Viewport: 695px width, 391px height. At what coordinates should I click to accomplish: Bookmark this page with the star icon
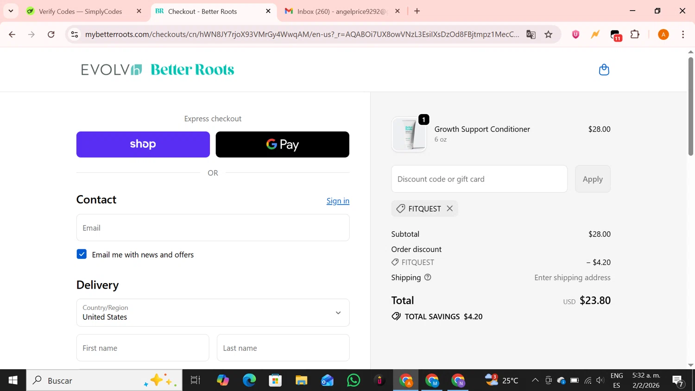click(549, 34)
